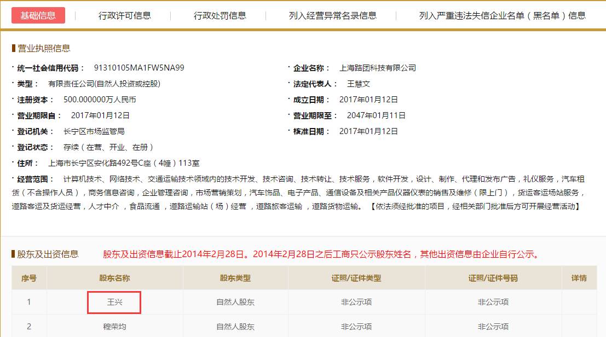
Task: Click the 股东及出资信息 section heading
Action: [x=40, y=253]
